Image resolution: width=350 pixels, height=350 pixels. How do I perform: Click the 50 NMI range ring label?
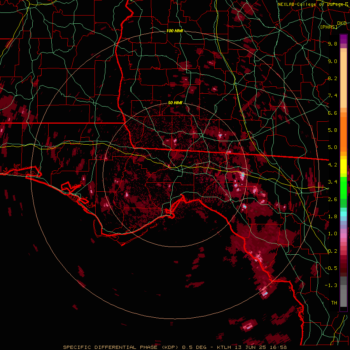(175, 103)
